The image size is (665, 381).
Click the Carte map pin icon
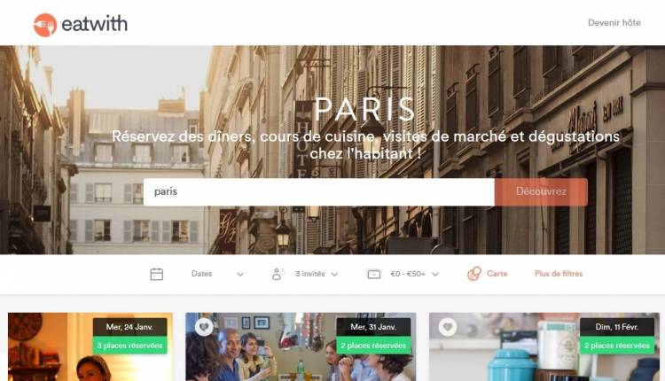point(474,274)
